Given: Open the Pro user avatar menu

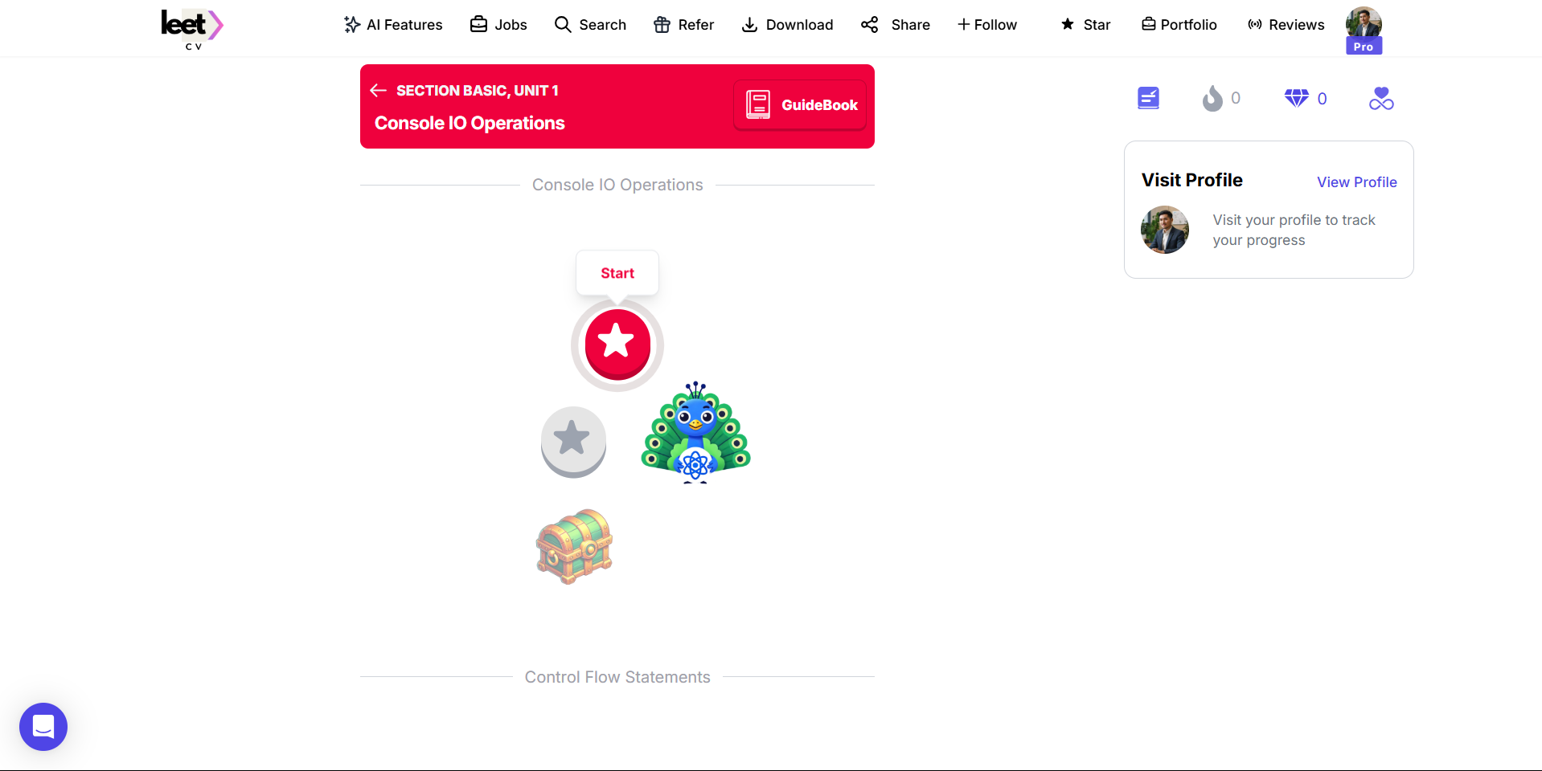Looking at the screenshot, I should pyautogui.click(x=1364, y=30).
